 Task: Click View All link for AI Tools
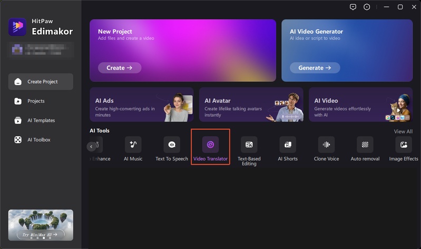click(x=403, y=131)
